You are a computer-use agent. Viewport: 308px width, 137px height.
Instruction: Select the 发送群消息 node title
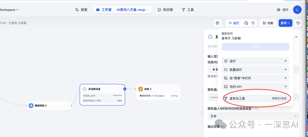click(x=94, y=89)
